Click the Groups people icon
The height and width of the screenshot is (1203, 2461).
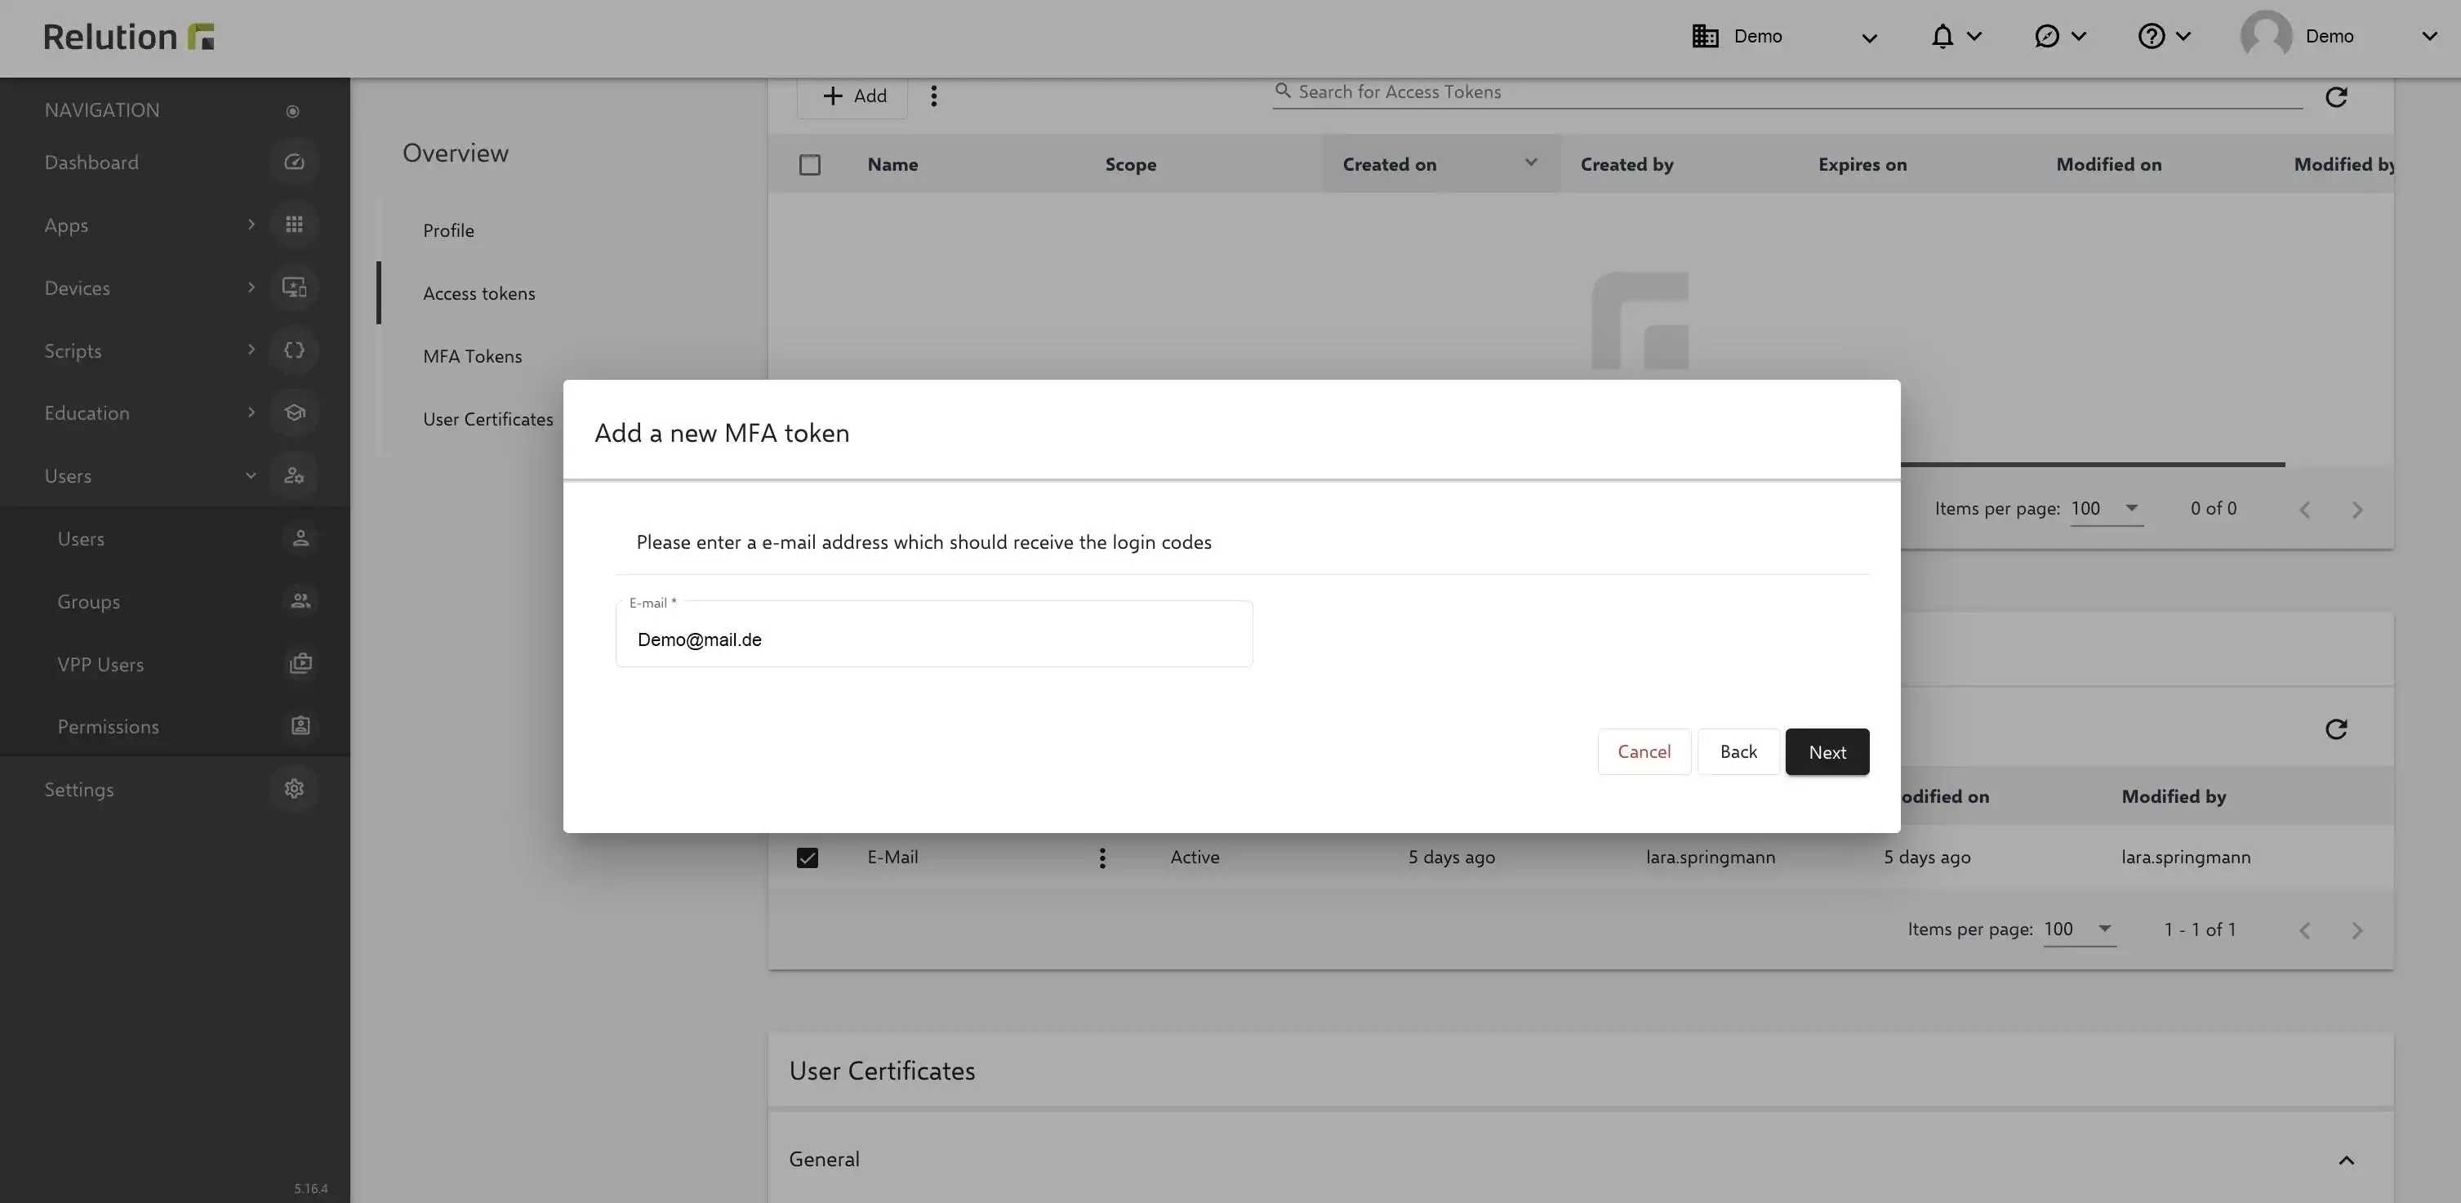pyautogui.click(x=301, y=601)
